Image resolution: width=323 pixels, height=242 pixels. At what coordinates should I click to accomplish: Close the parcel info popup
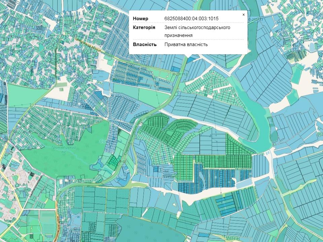tap(244, 15)
